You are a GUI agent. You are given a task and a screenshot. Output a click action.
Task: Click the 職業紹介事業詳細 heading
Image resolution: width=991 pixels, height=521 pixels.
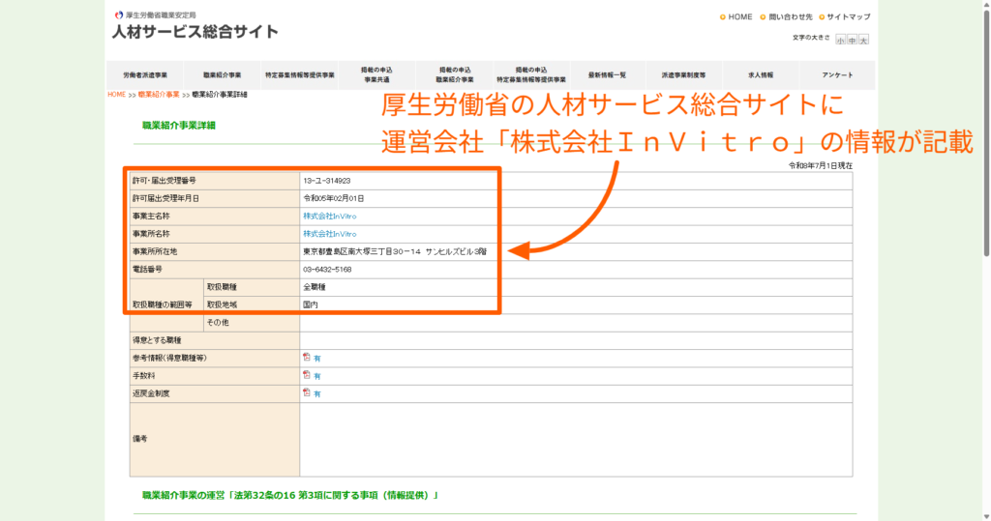[x=179, y=125]
